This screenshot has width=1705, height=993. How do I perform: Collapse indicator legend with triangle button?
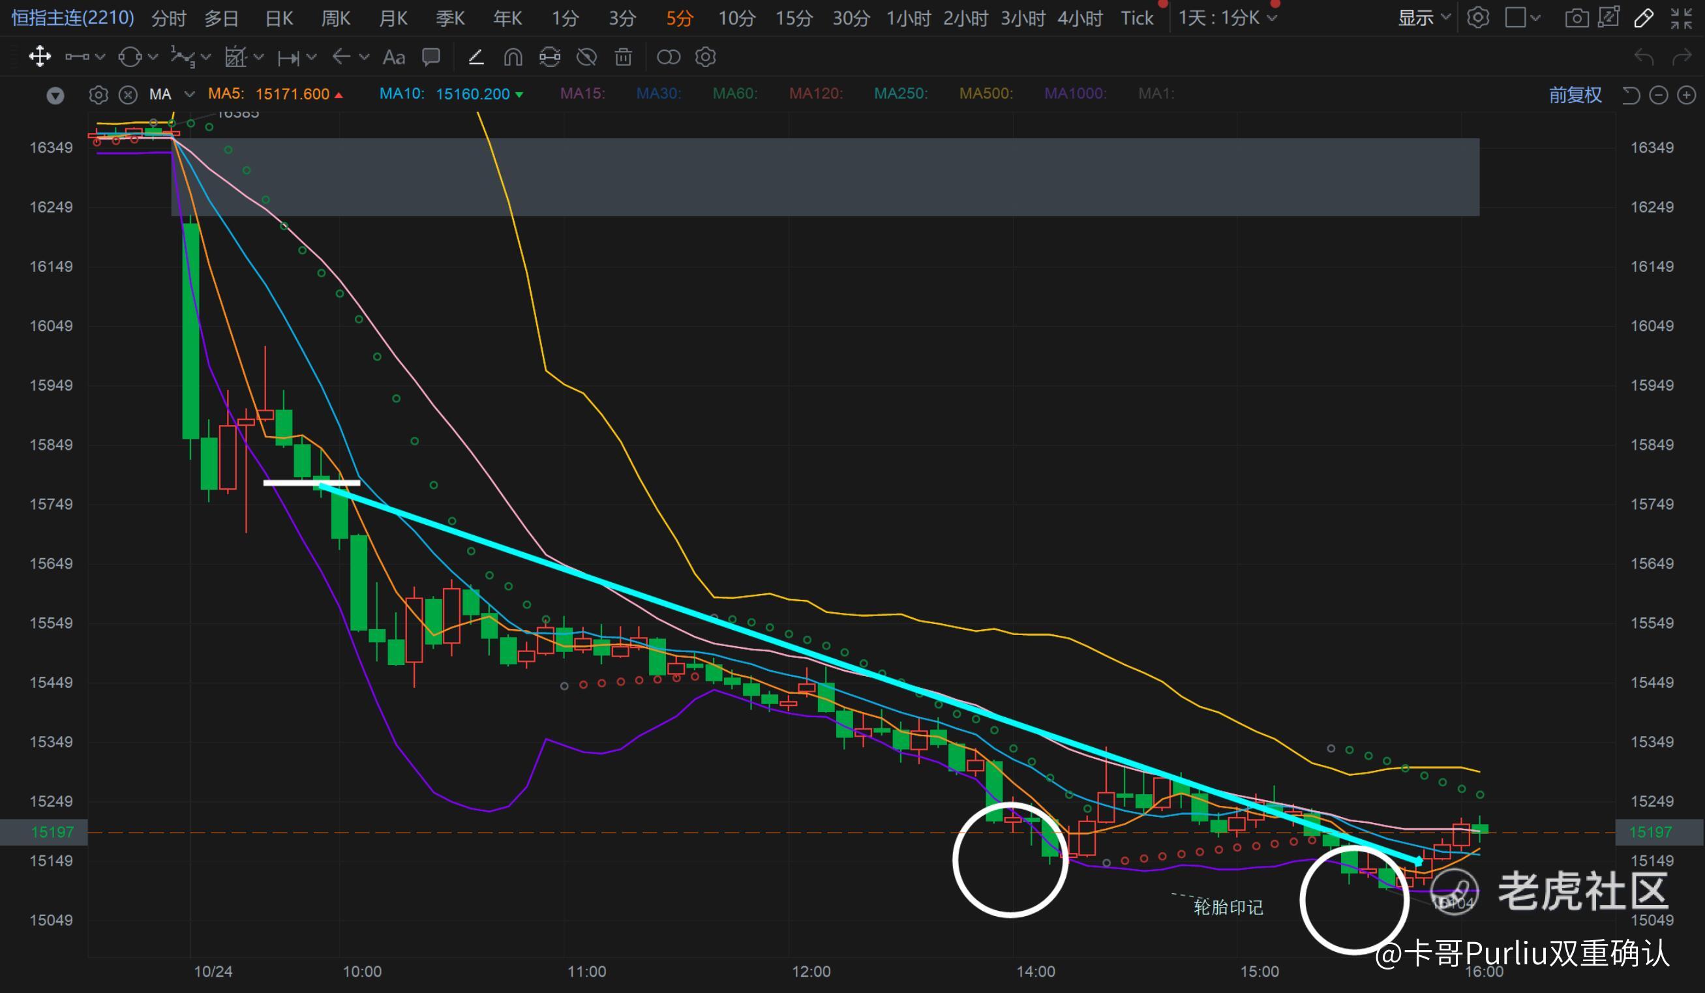coord(55,95)
